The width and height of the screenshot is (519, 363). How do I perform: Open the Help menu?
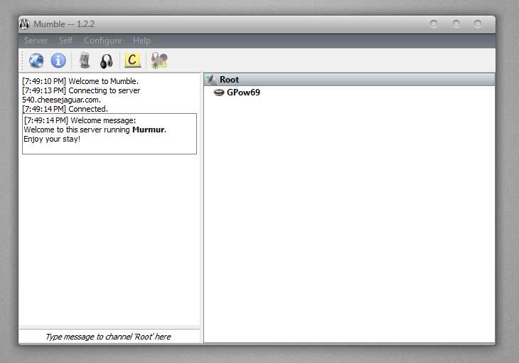[x=141, y=41]
